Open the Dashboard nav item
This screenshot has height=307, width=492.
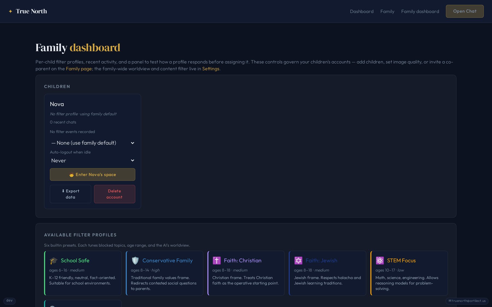click(x=362, y=11)
